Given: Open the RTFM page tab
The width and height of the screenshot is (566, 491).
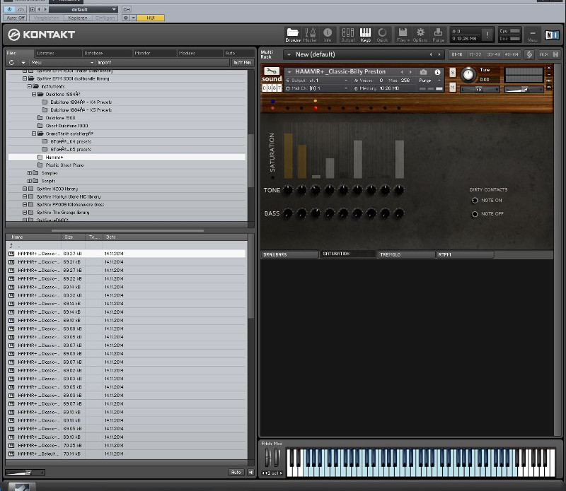Looking at the screenshot, I should pos(465,254).
